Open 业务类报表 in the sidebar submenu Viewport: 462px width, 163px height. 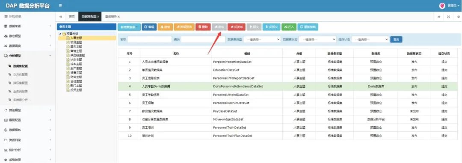[21, 92]
